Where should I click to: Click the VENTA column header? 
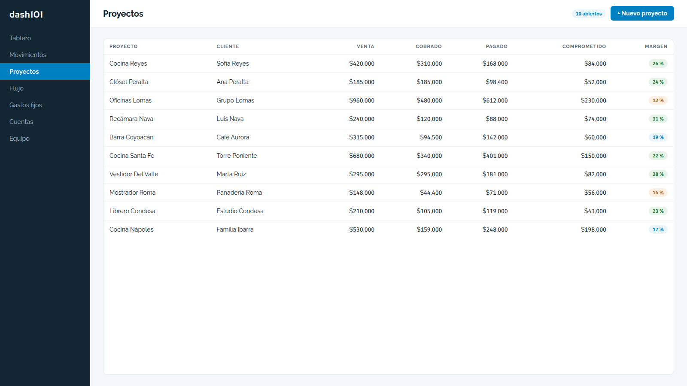click(x=365, y=46)
